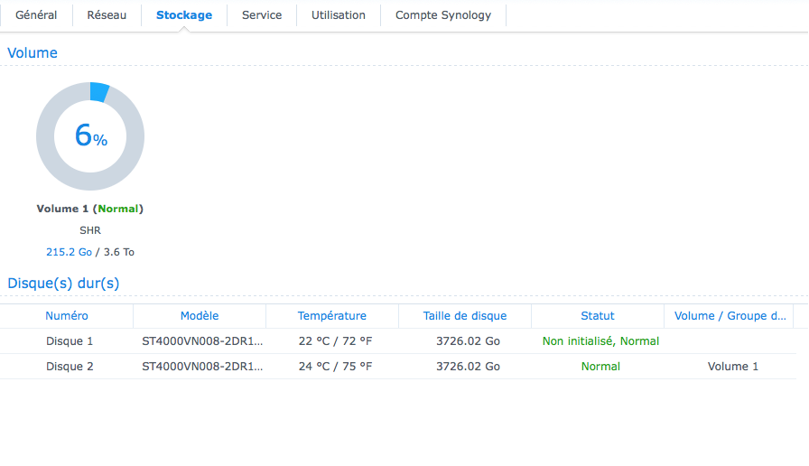Click the 'Non initialisé, Normal' status cell
Screen dimensions: 809x466
pyautogui.click(x=600, y=341)
